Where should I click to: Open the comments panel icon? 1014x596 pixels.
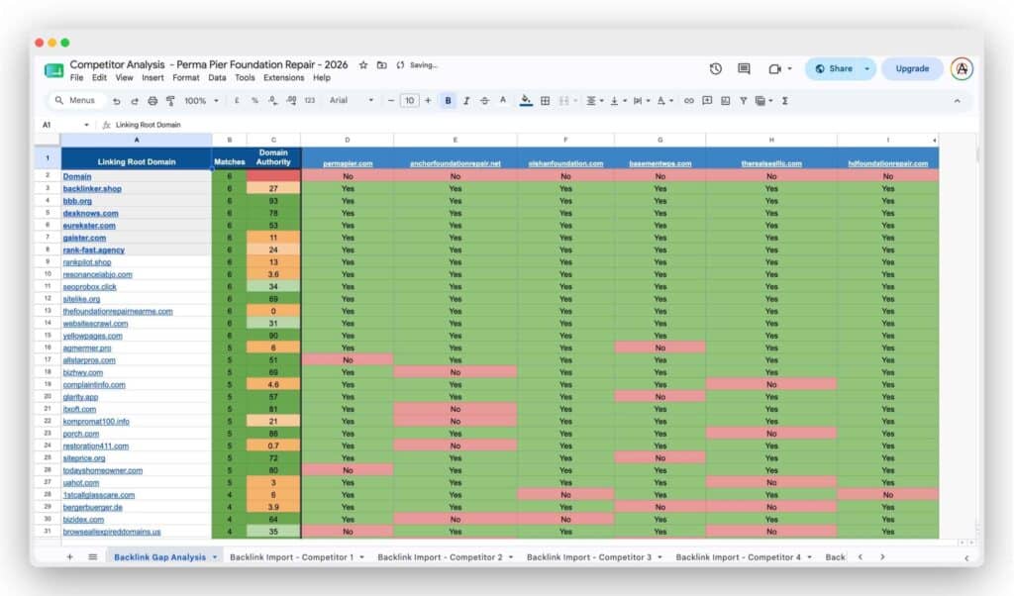coord(744,68)
